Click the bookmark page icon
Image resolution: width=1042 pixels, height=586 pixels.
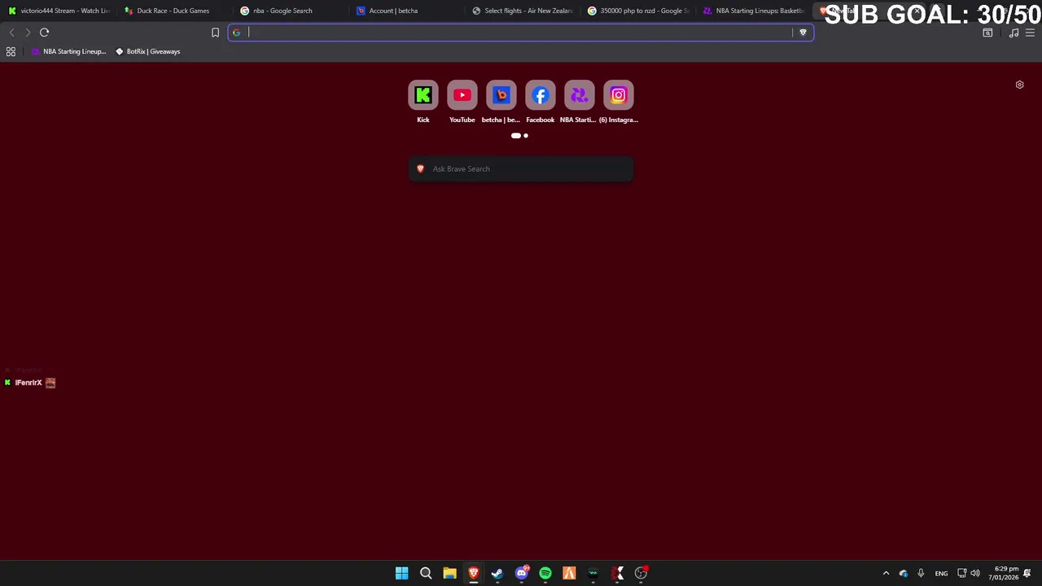215,33
